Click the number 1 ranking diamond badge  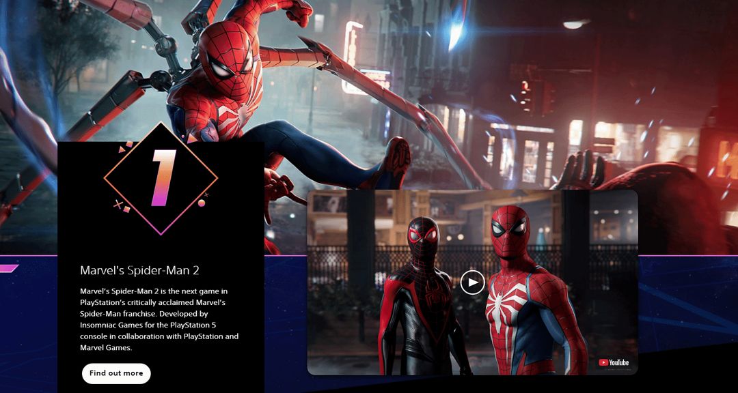pos(161,179)
